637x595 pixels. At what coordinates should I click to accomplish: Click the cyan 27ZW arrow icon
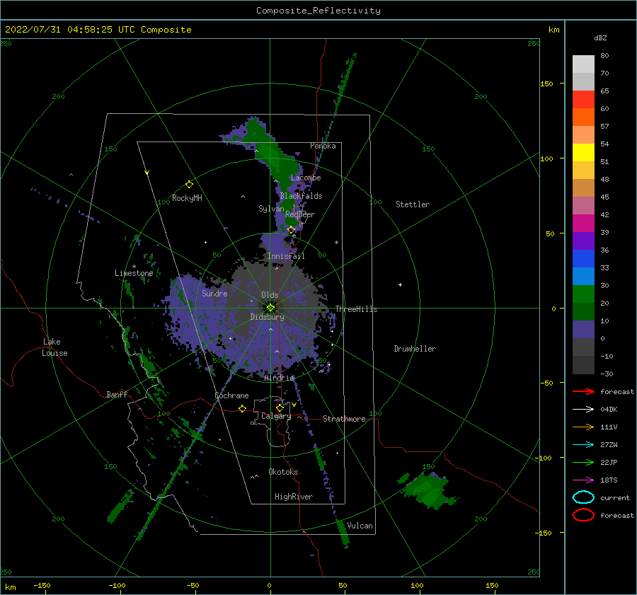point(583,445)
